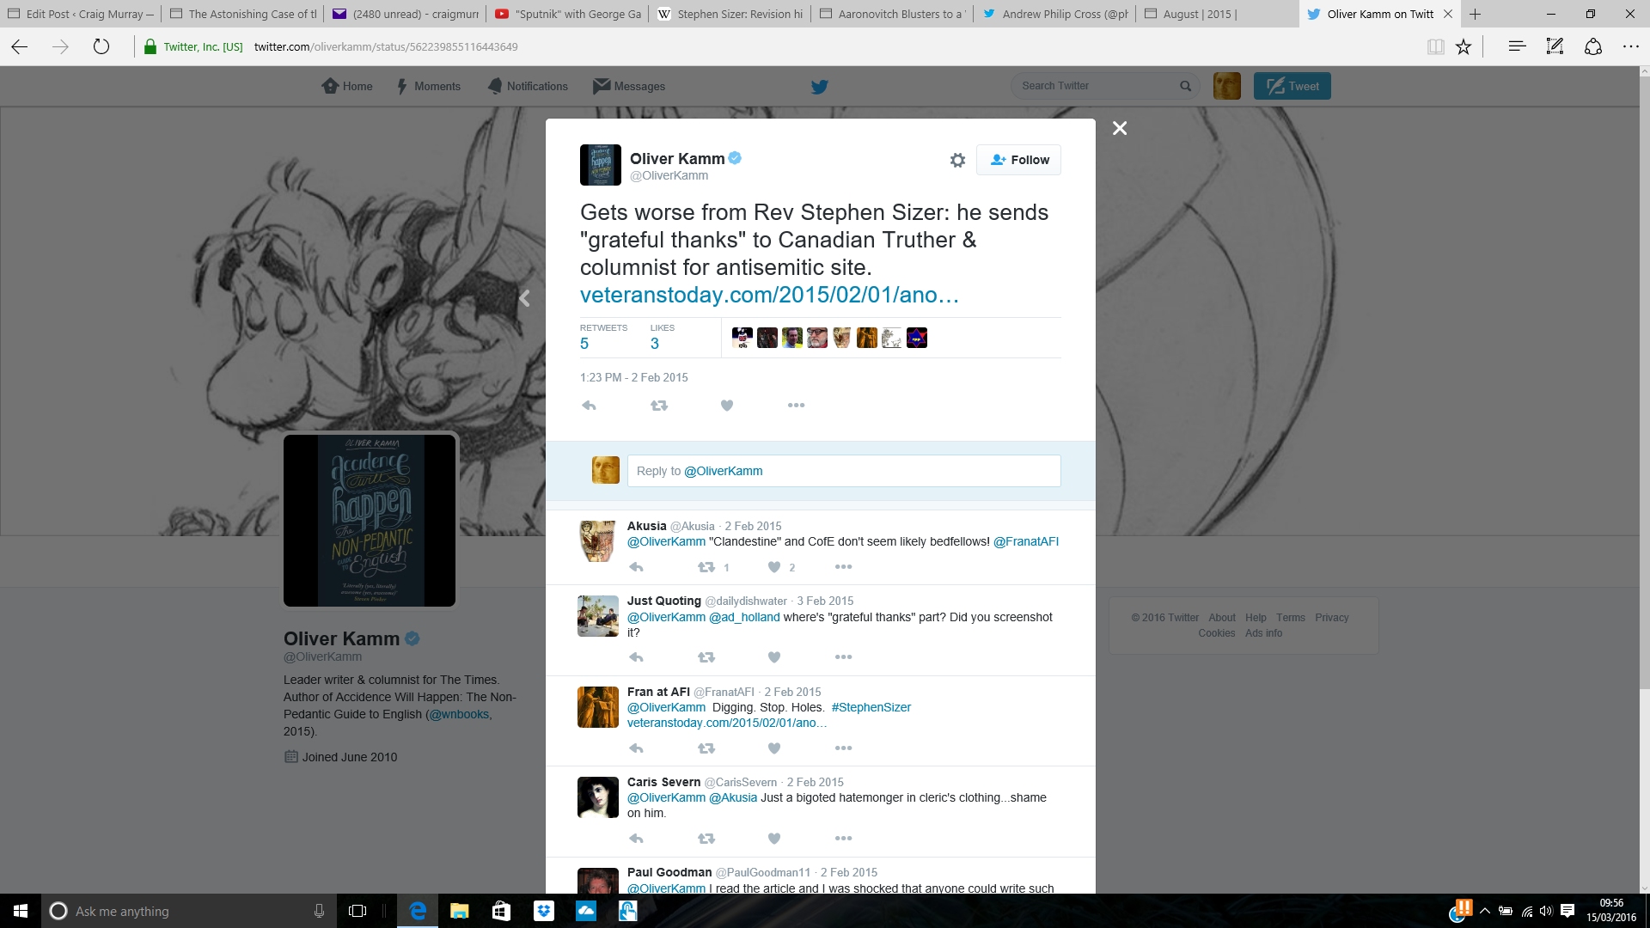Viewport: 1650px width, 928px height.
Task: Reply to Akusia's tweet
Action: 637,567
